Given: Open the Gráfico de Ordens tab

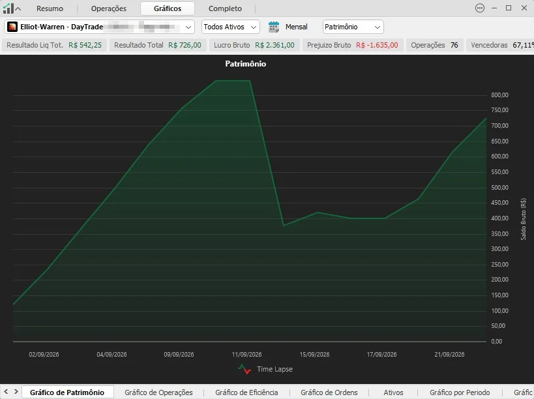Looking at the screenshot, I should [329, 392].
